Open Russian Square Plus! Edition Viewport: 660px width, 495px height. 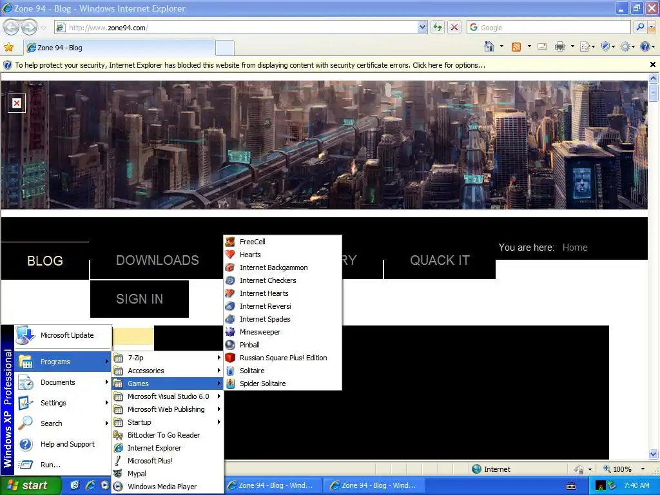click(282, 358)
